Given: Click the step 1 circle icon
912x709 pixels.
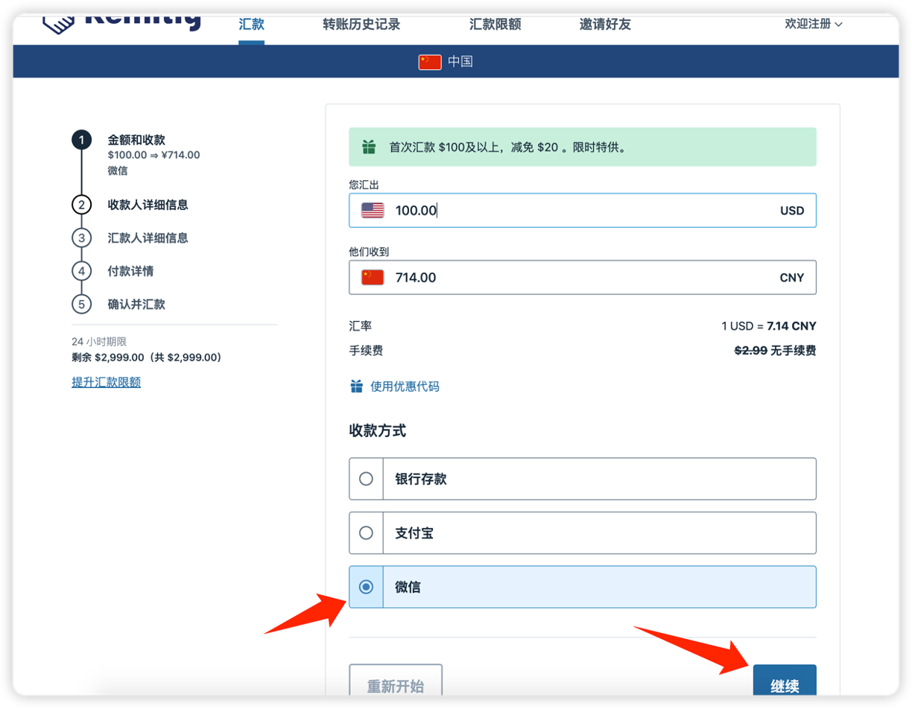Looking at the screenshot, I should 81,139.
